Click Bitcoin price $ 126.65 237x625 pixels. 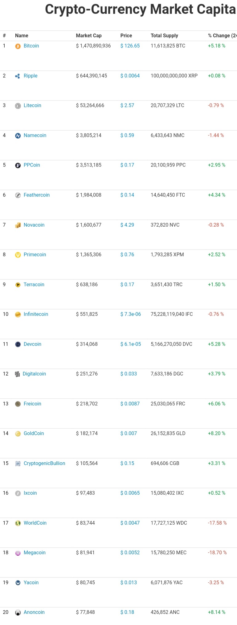pos(130,46)
